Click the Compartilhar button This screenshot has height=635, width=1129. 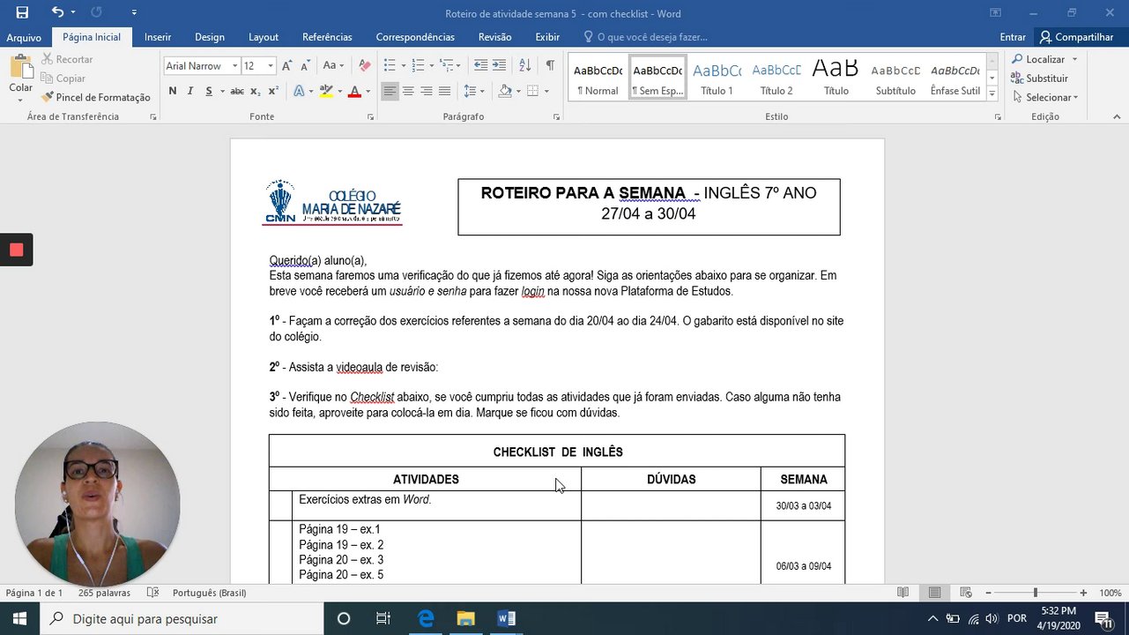pos(1077,37)
